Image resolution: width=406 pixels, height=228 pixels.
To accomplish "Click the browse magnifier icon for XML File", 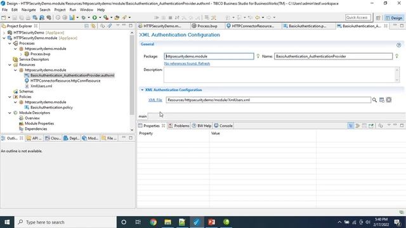I will click(374, 100).
